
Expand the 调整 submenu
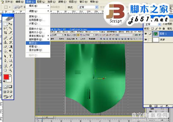38,11
